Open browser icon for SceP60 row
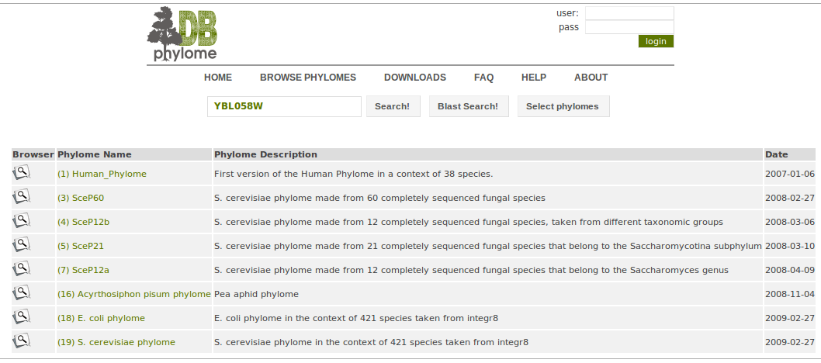Image resolution: width=821 pixels, height=363 pixels. pyautogui.click(x=22, y=197)
